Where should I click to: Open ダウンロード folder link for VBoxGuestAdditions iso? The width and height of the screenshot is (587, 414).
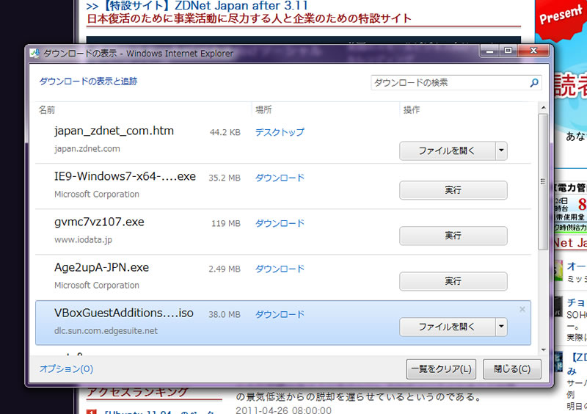(x=280, y=314)
